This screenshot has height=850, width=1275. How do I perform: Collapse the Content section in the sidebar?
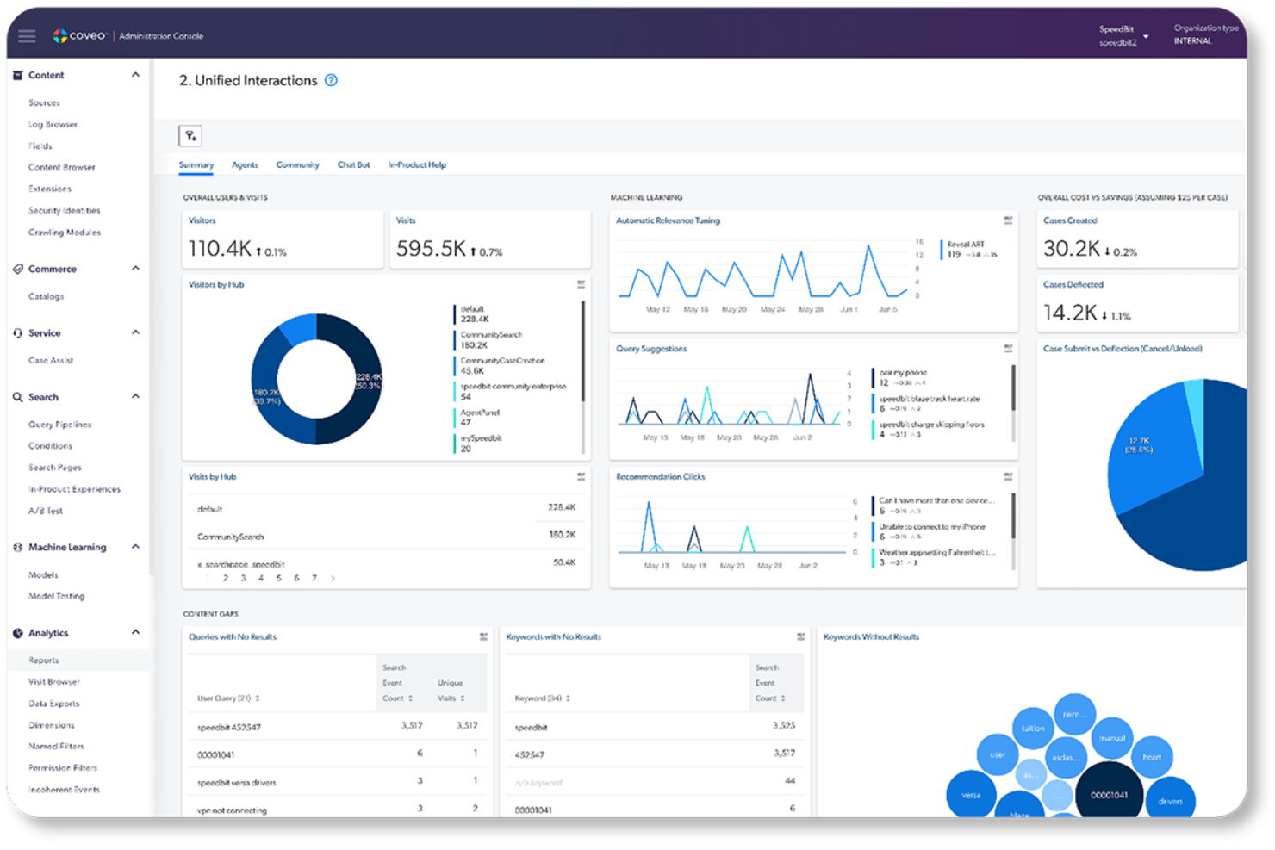point(135,75)
